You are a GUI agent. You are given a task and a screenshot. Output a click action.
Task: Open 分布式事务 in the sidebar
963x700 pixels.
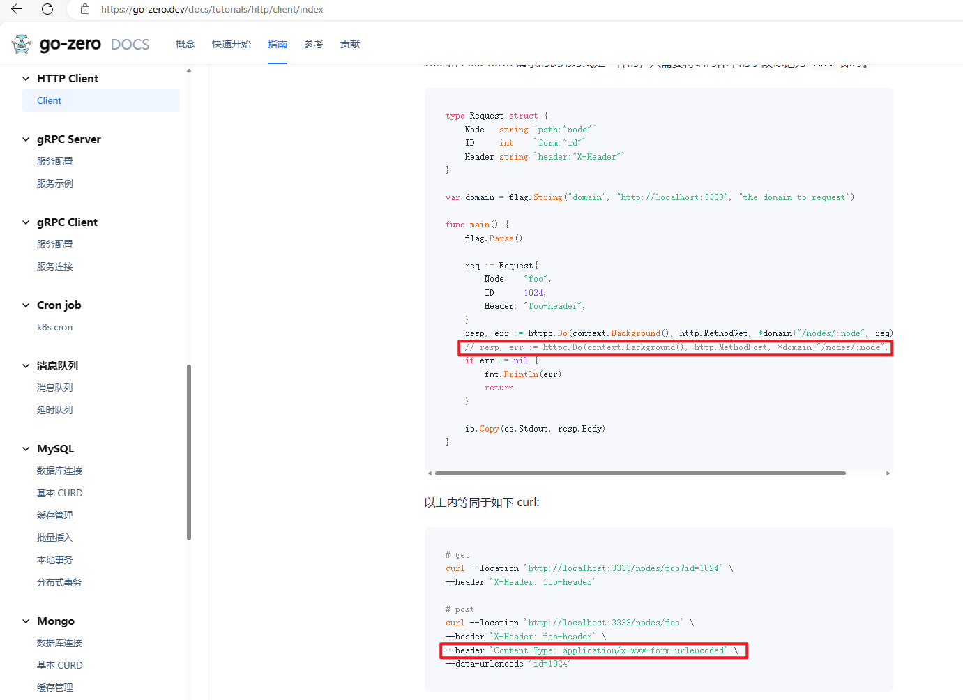59,582
